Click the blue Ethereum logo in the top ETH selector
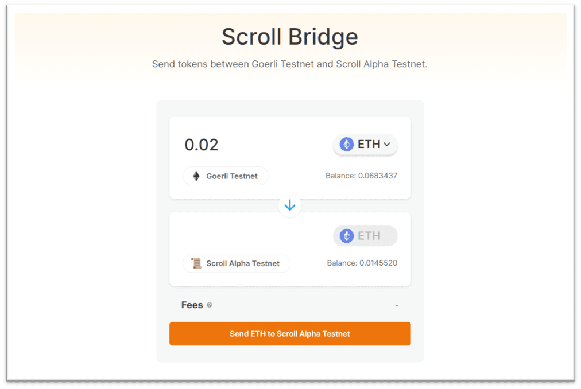Image resolution: width=581 pixels, height=389 pixels. pyautogui.click(x=347, y=144)
